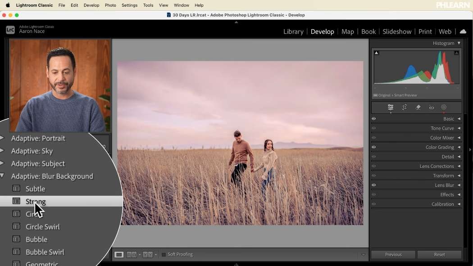Click the Reset button

pos(440,255)
